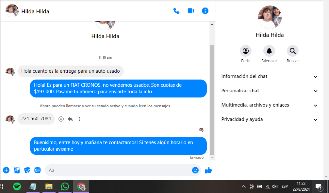Image resolution: width=329 pixels, height=193 pixels.
Task: Buscar in conversation with the magnifier icon
Action: pyautogui.click(x=293, y=51)
